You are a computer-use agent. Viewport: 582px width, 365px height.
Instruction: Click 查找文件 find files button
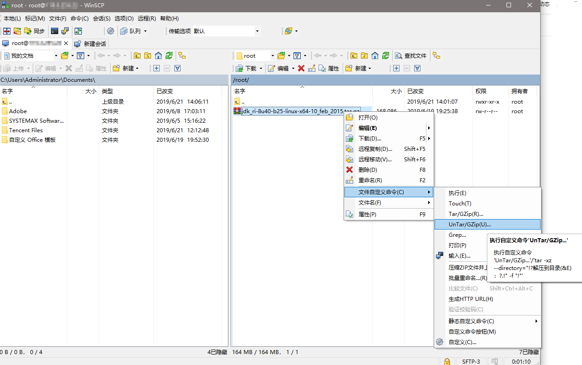(411, 55)
